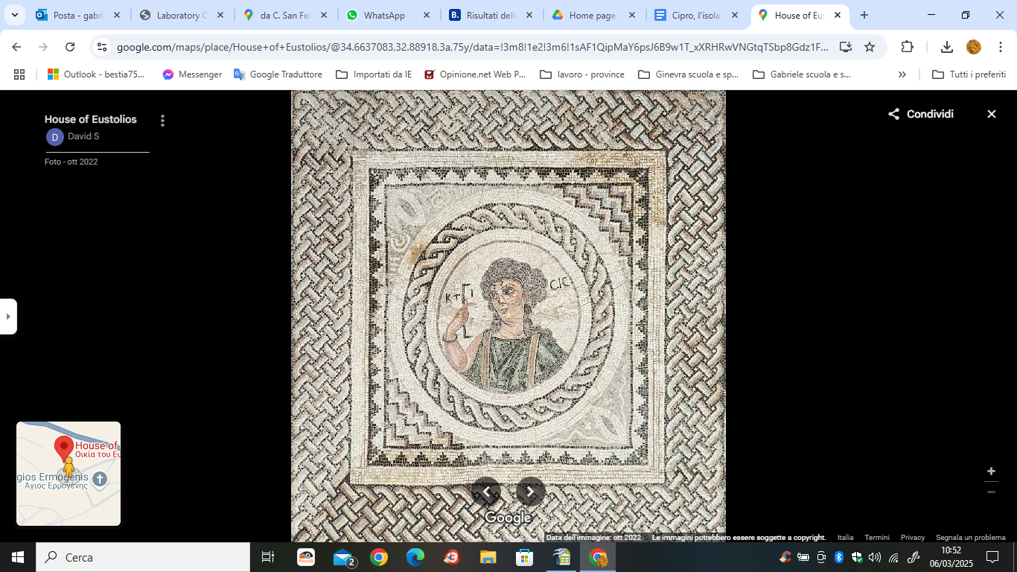Open the Chrome three-dot menu
Viewport: 1017px width, 572px height.
pyautogui.click(x=1001, y=47)
